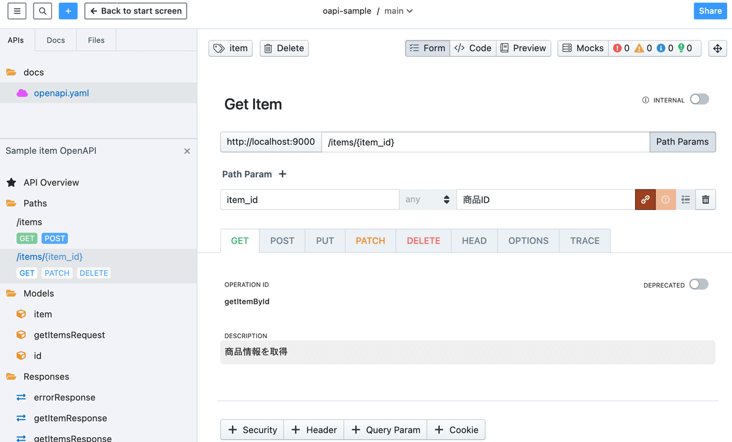Screen dimensions: 732x442
Task: Open the 'any' type dropdown for item_id
Action: (427, 199)
